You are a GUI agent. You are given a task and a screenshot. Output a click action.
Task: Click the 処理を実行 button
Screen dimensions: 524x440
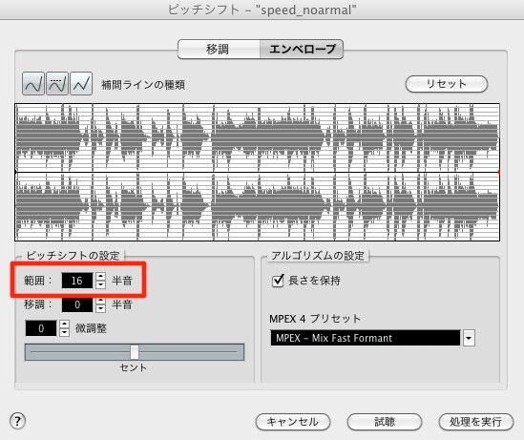(x=476, y=422)
